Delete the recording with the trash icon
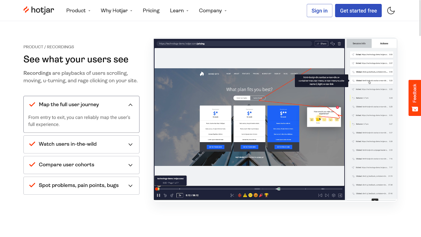421x237 pixels. click(339, 44)
